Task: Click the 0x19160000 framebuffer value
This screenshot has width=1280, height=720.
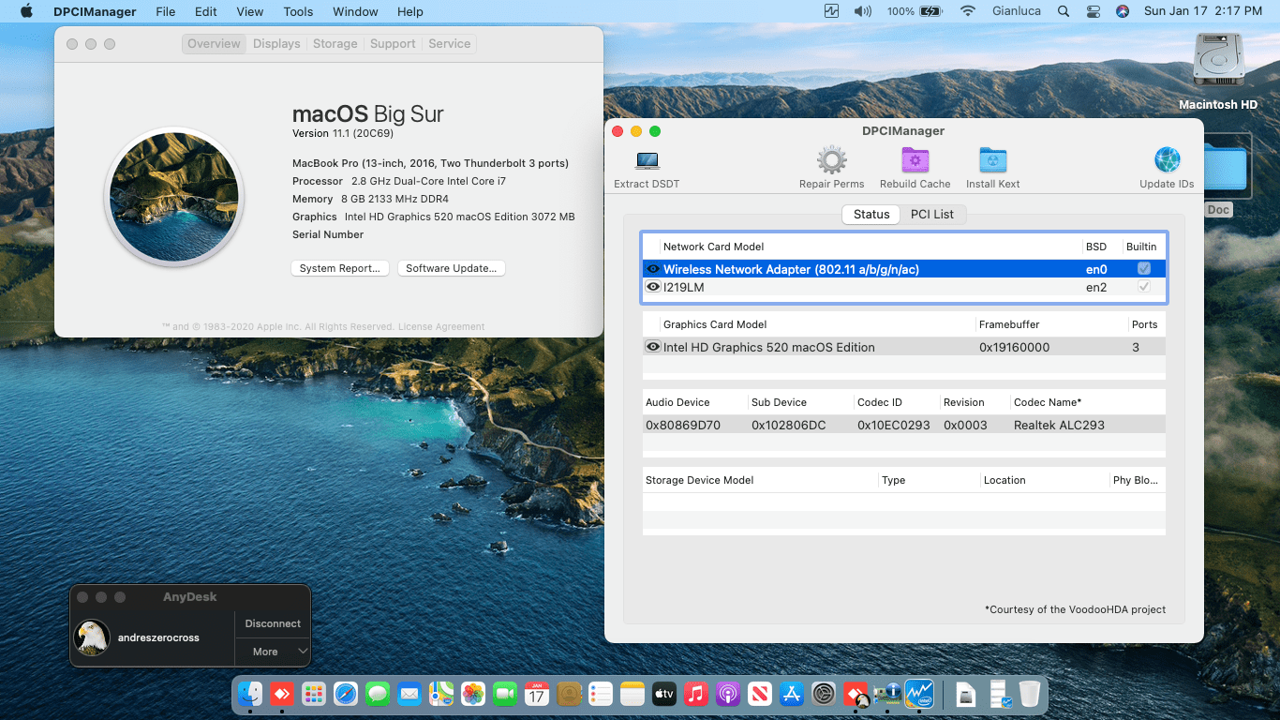Action: [x=1014, y=347]
